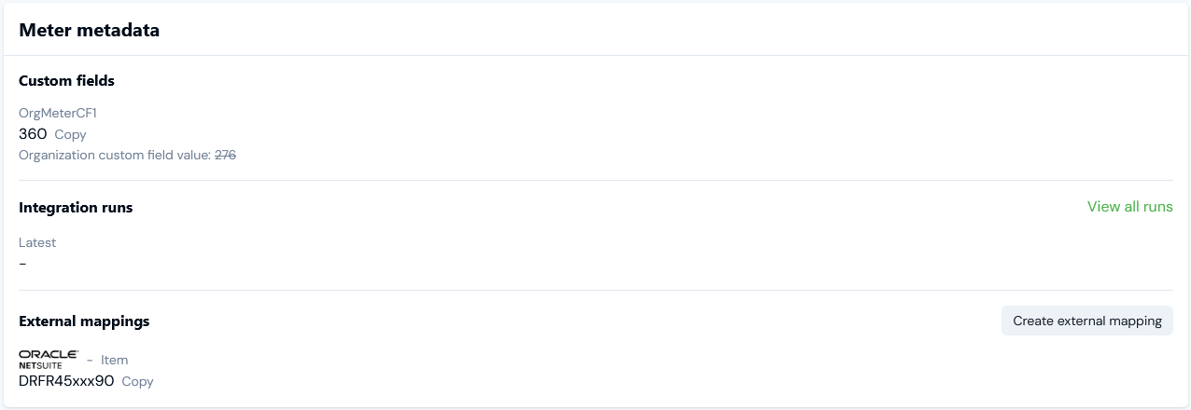
Task: Click the dash below the Latest label
Action: pyautogui.click(x=23, y=264)
